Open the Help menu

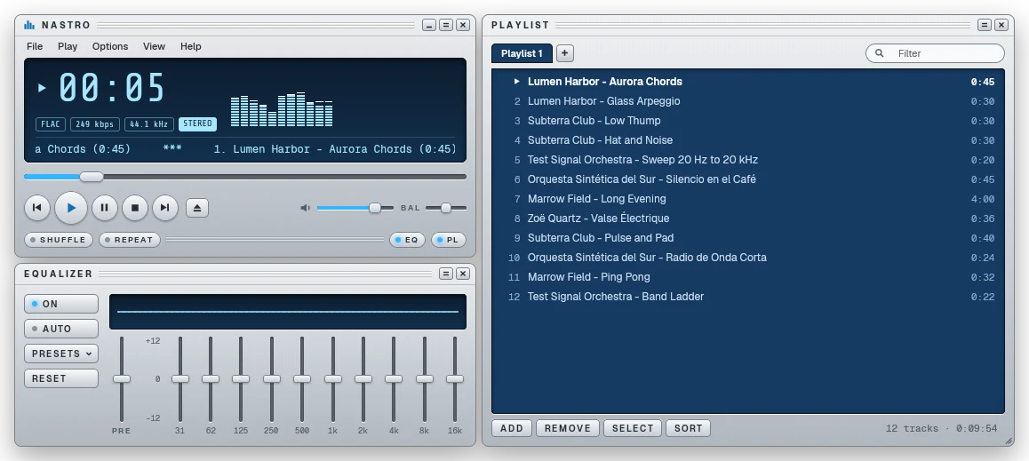point(191,46)
